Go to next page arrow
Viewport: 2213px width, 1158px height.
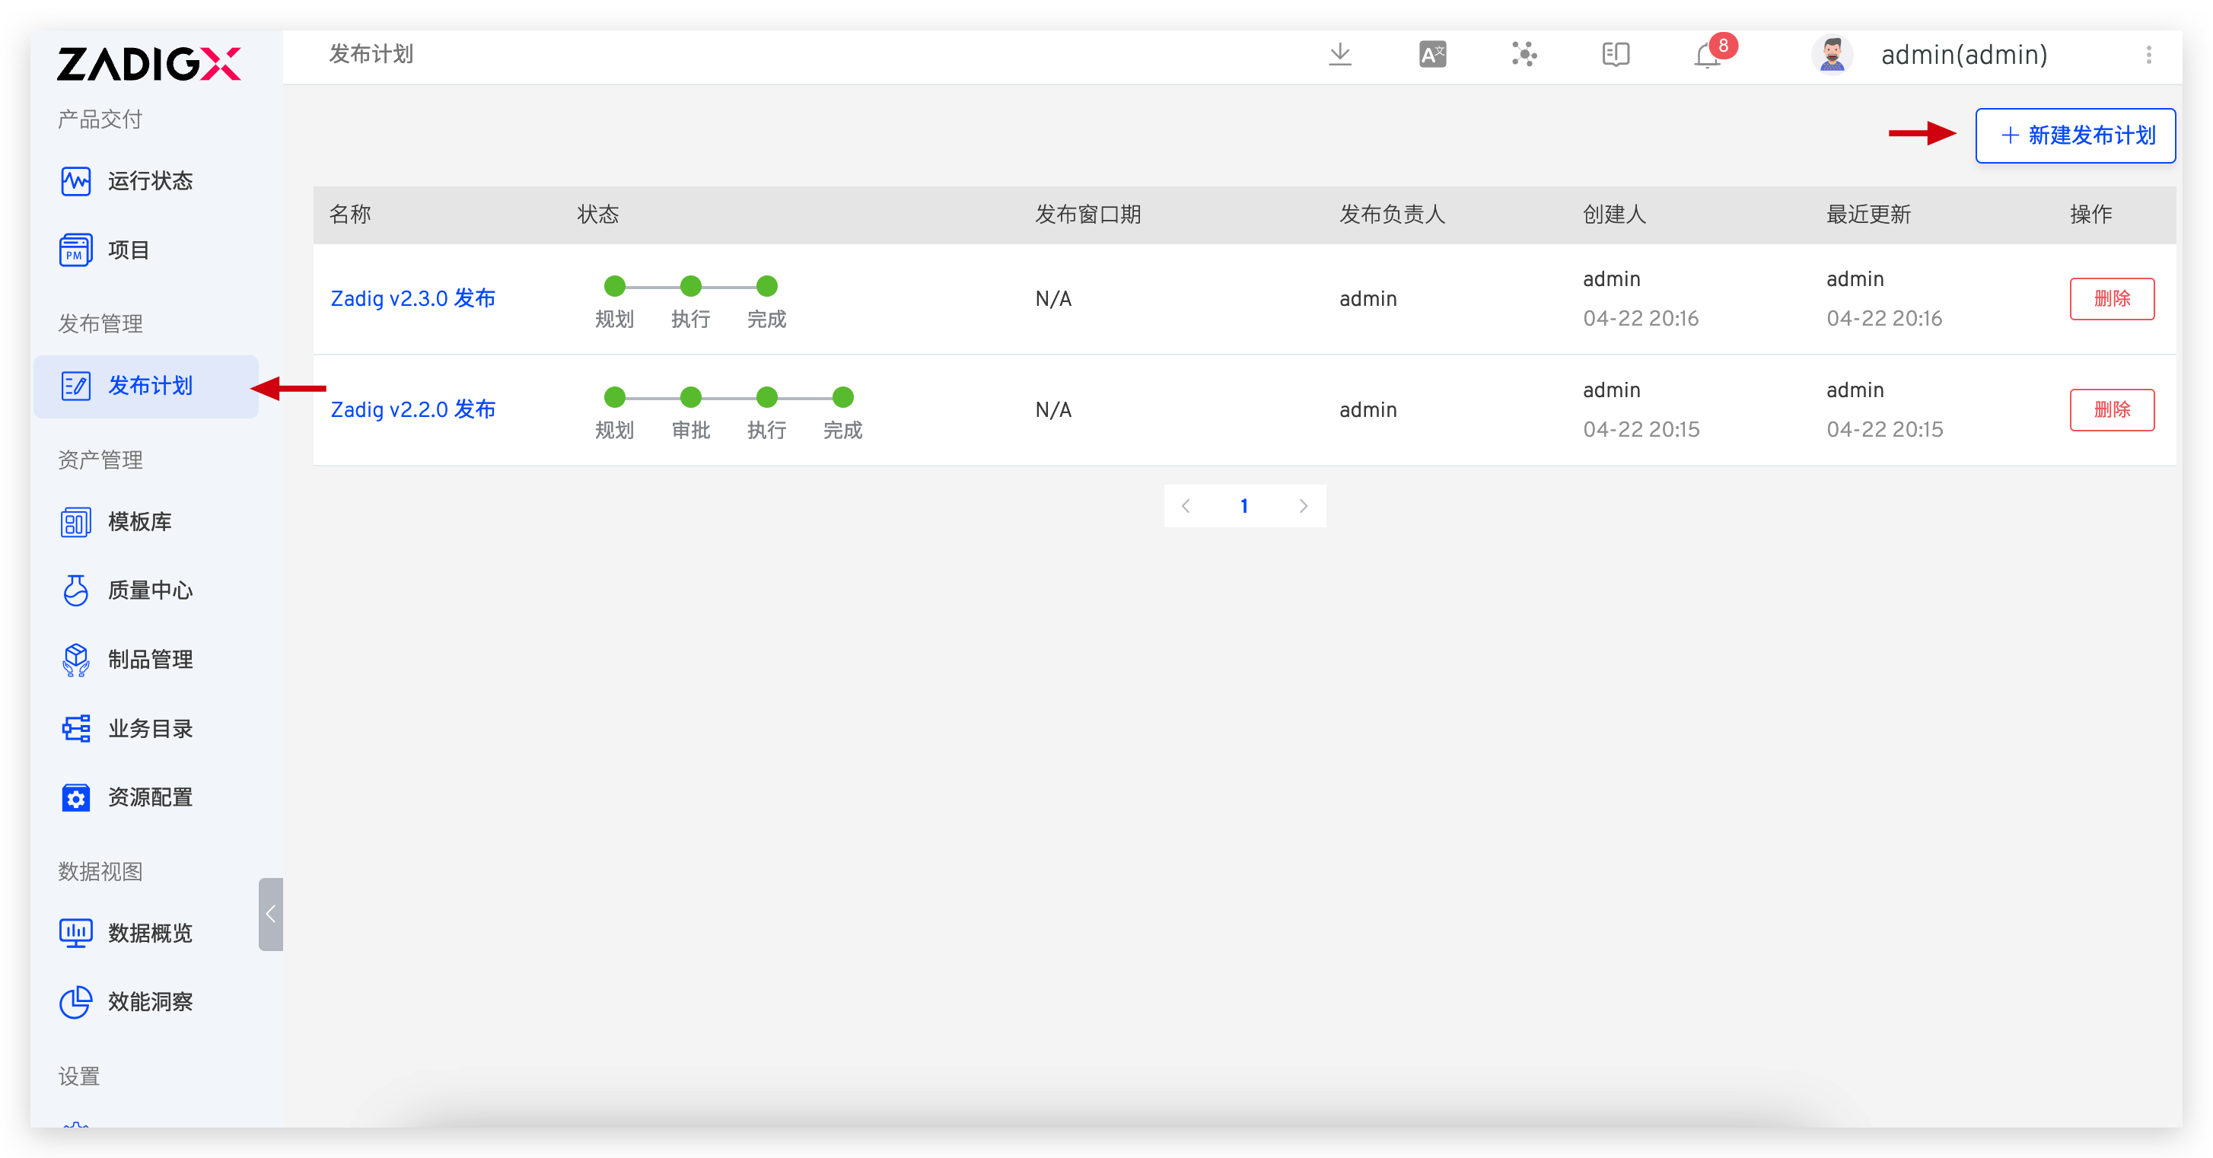click(1304, 506)
